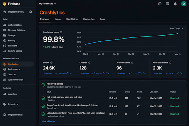Click the Firestore Database icon
The width and height of the screenshot is (189, 126).
[x=4, y=30]
